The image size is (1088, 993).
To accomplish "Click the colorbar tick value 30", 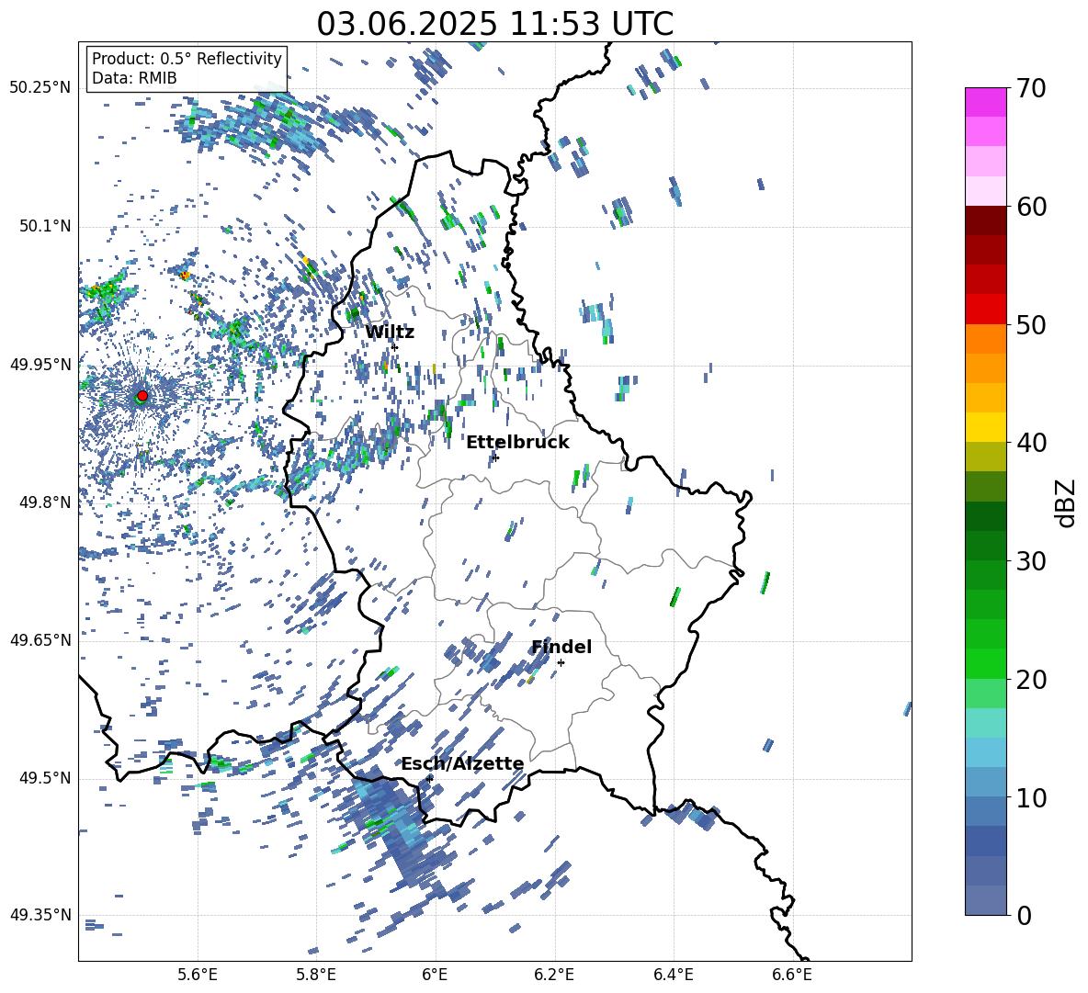I will point(1030,561).
